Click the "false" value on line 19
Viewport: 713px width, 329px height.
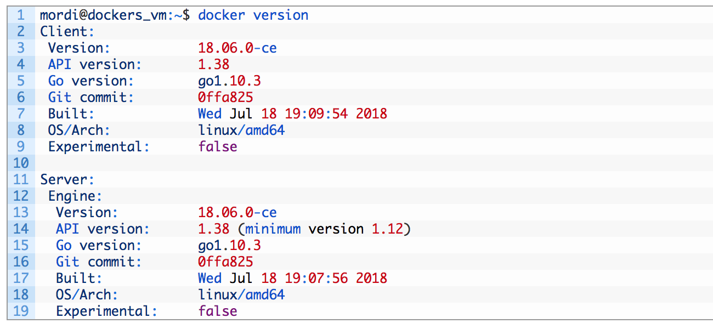point(218,311)
